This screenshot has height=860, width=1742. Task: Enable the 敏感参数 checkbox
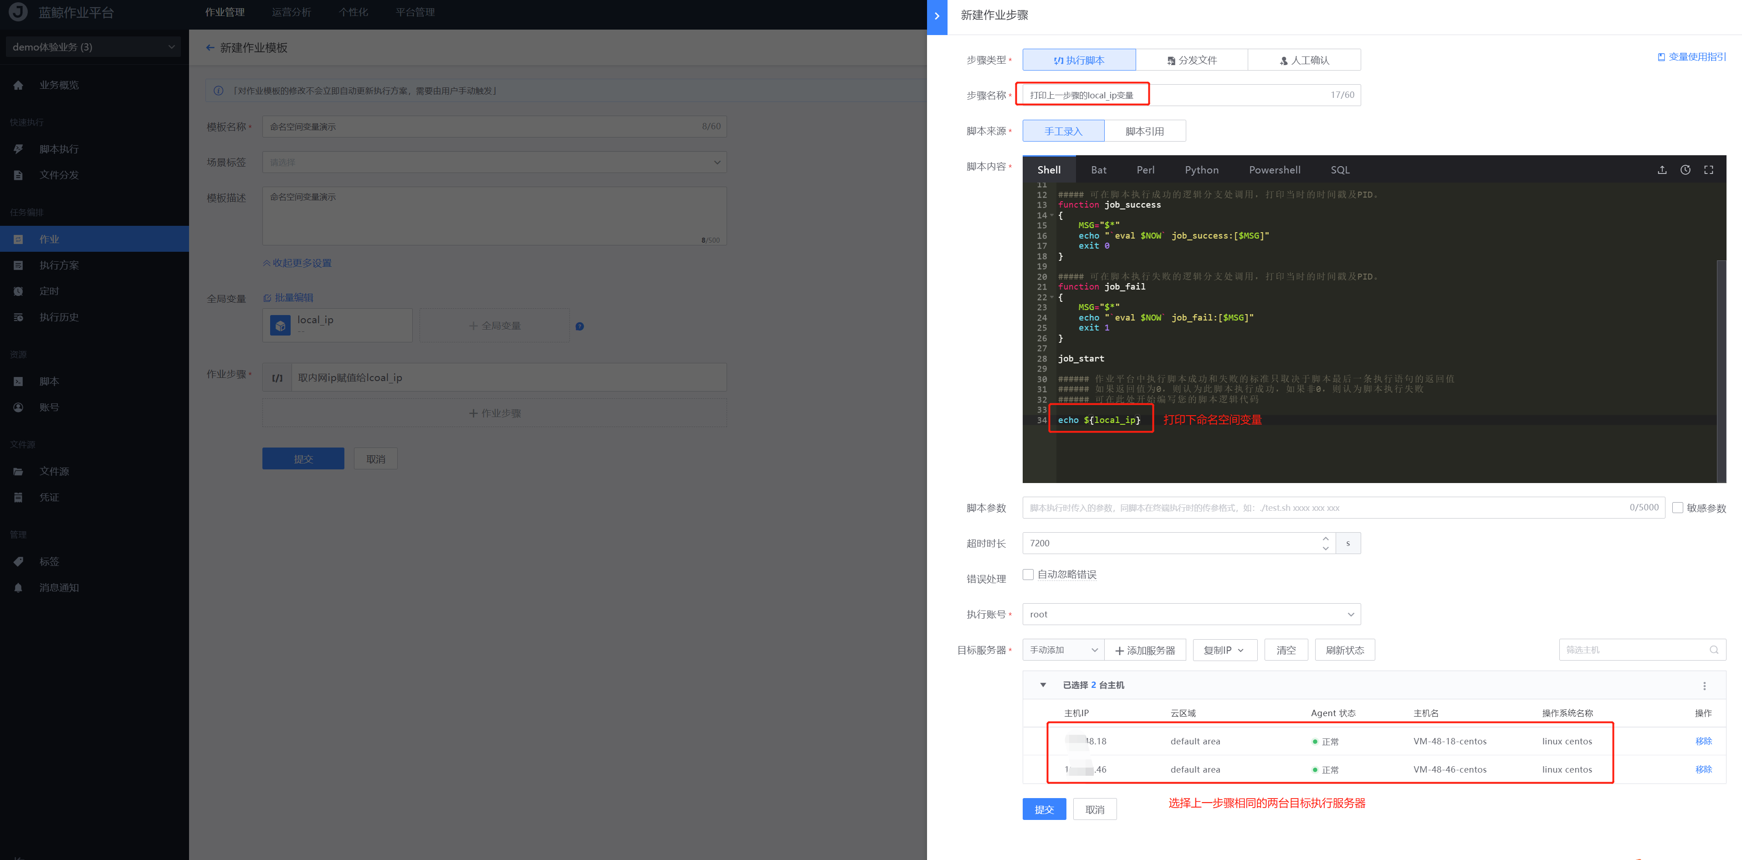pyautogui.click(x=1677, y=507)
